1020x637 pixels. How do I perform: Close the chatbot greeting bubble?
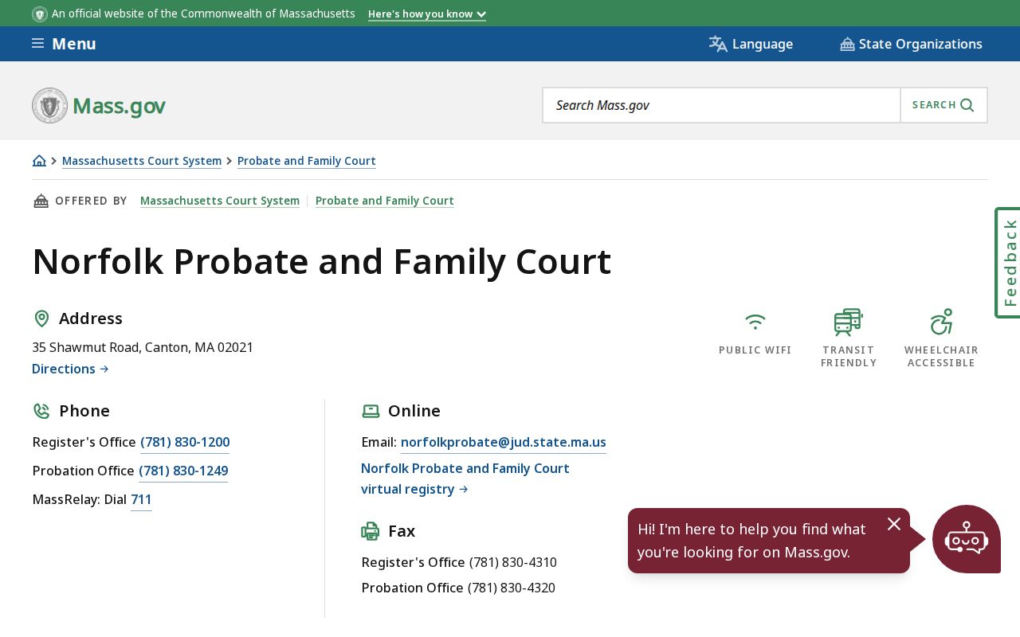894,524
